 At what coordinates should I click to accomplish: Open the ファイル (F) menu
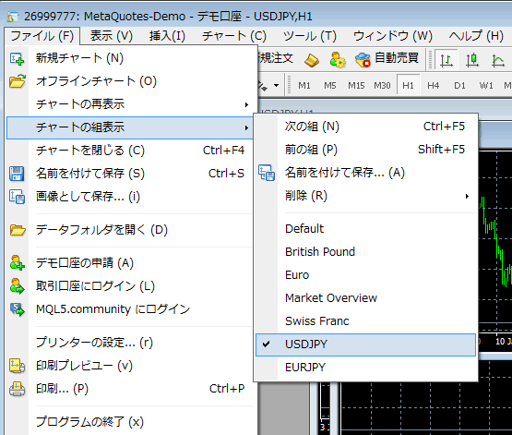(x=42, y=36)
